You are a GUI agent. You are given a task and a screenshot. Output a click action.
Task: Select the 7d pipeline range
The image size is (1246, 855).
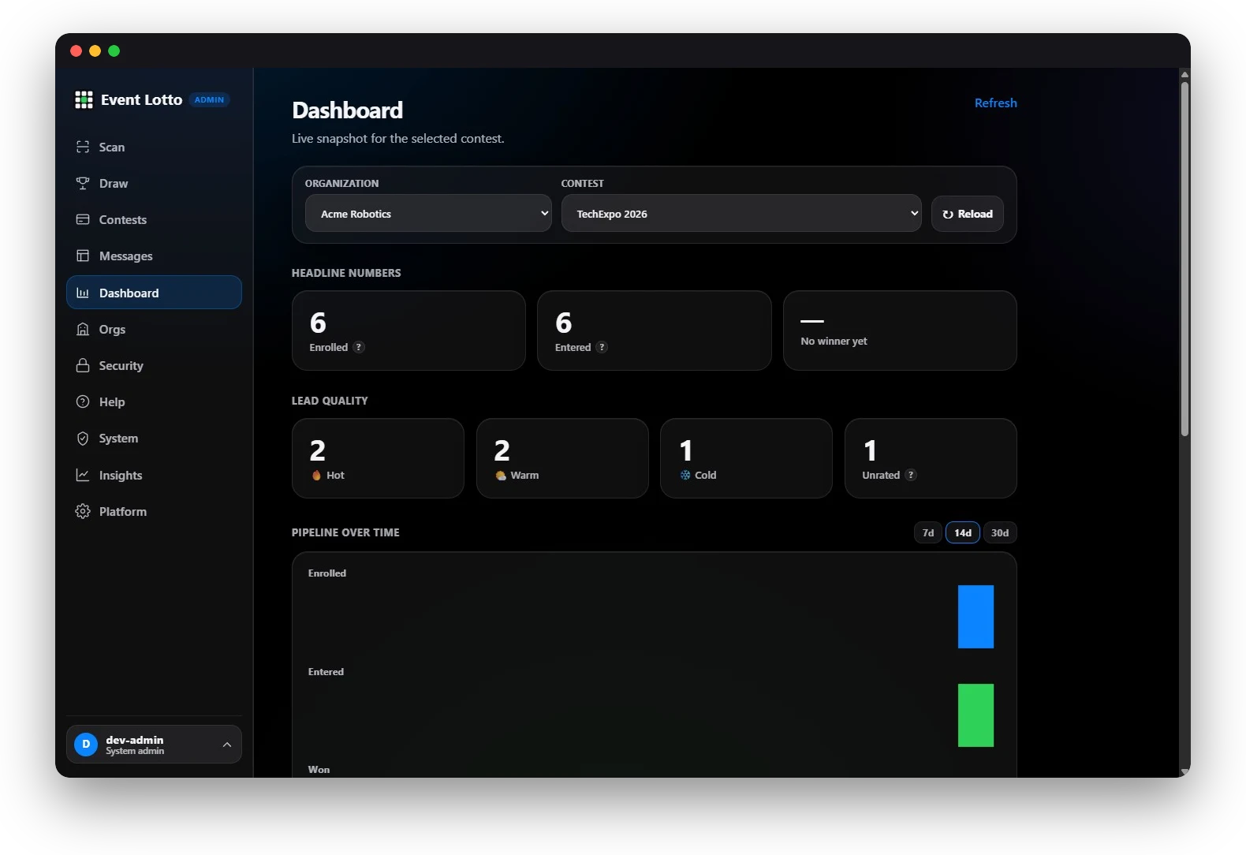tap(928, 532)
